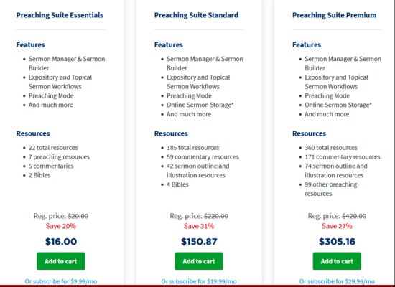Add Preaching Suite Standard to cart
This screenshot has height=287, width=395.
[x=199, y=261]
